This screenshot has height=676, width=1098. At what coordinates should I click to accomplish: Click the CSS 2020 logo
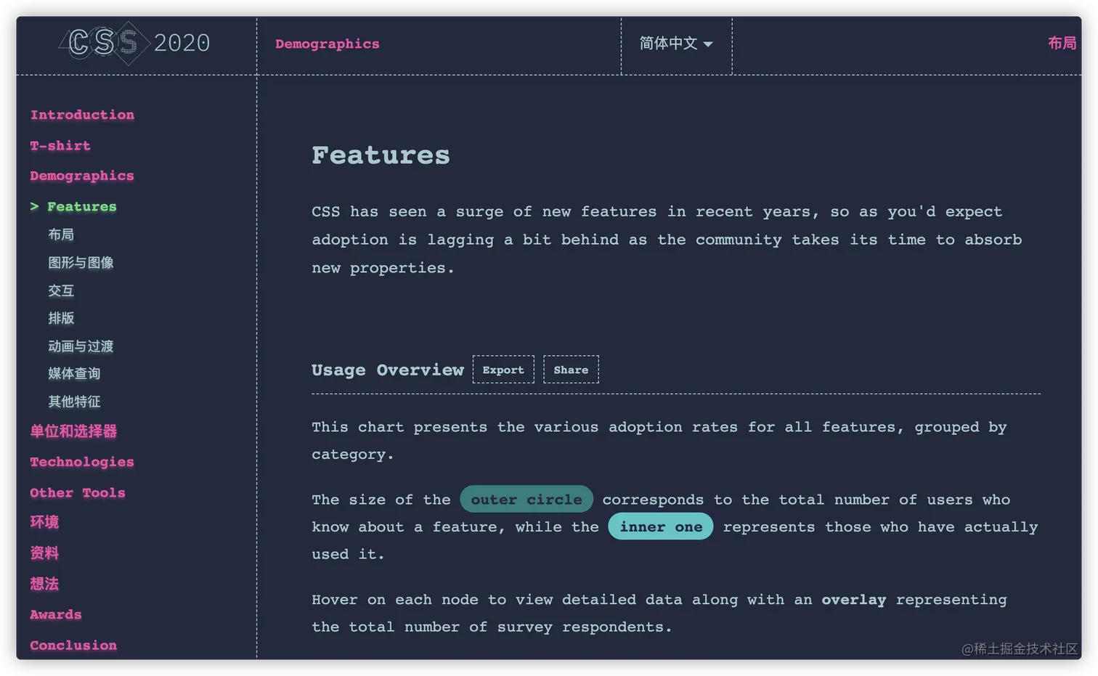point(135,44)
